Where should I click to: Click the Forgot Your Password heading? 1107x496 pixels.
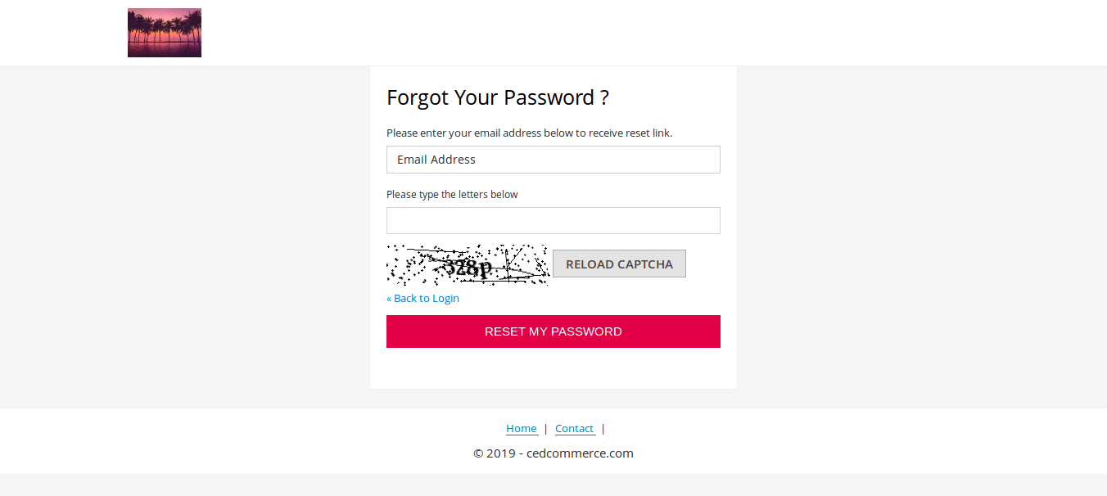point(498,98)
